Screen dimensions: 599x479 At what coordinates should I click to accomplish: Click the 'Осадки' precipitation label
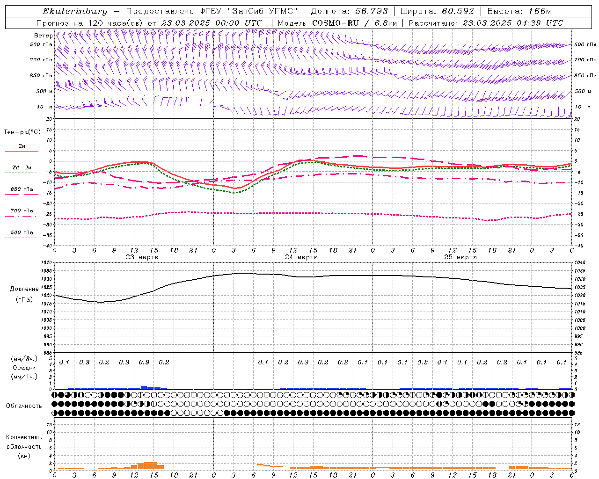(24, 368)
